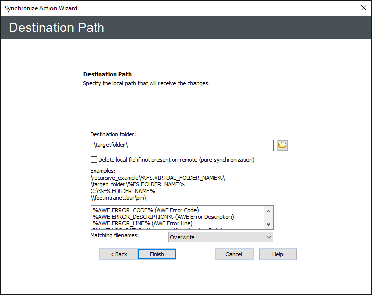This screenshot has width=372, height=295.
Task: Select %AWE.ERROR_DESCRIPTION% variable in the list
Action: pos(163,217)
